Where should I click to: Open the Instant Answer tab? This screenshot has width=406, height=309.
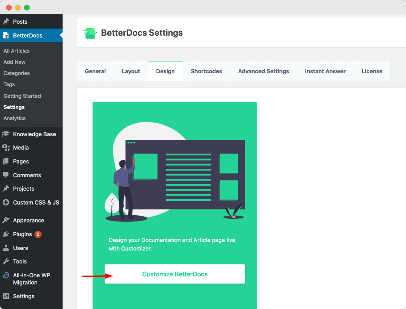coord(325,71)
